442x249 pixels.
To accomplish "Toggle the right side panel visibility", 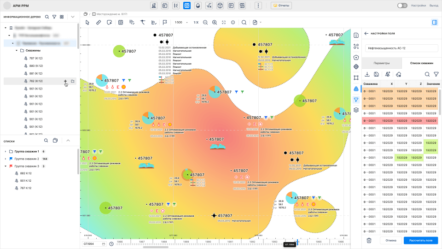I will tap(434, 22).
